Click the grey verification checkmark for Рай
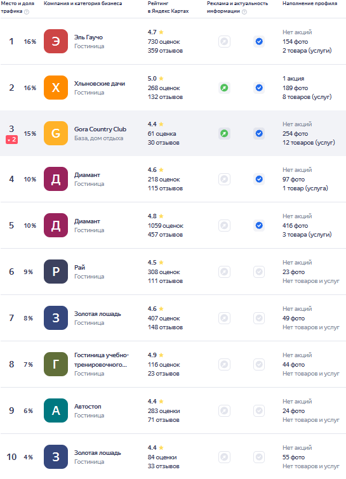 point(259,272)
